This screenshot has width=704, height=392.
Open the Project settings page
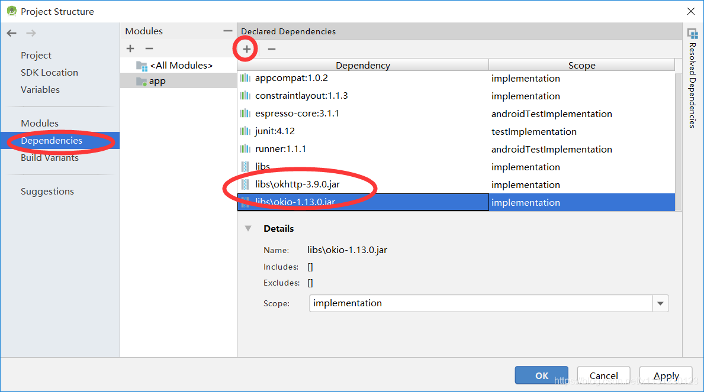tap(36, 55)
